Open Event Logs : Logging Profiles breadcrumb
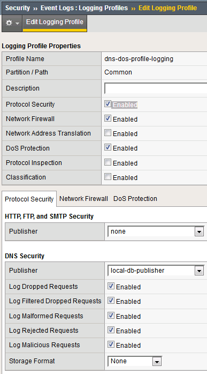 coord(84,8)
